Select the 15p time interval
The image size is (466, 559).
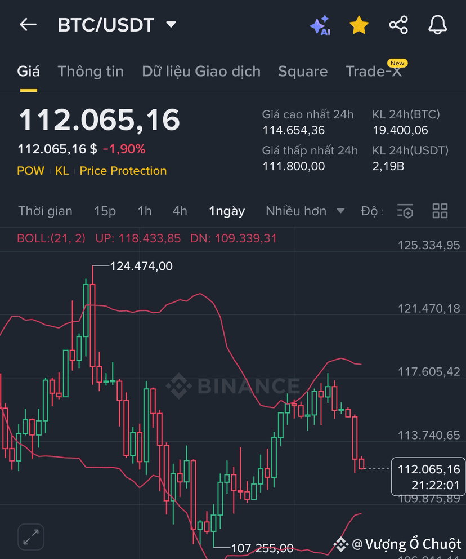click(x=105, y=211)
